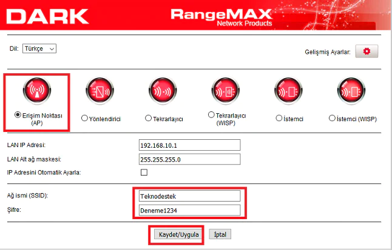Screen dimensions: 392x250
Task: Click the Şifre password field
Action: [x=189, y=210]
